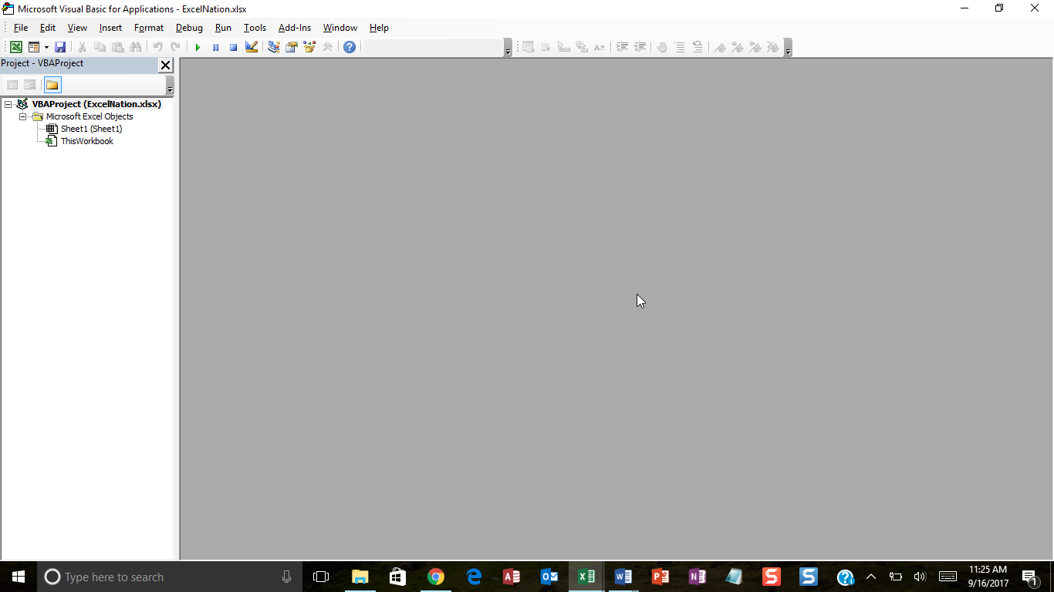Toggle Bookmark flag icon
Screen dimensions: 1054x592
719,47
